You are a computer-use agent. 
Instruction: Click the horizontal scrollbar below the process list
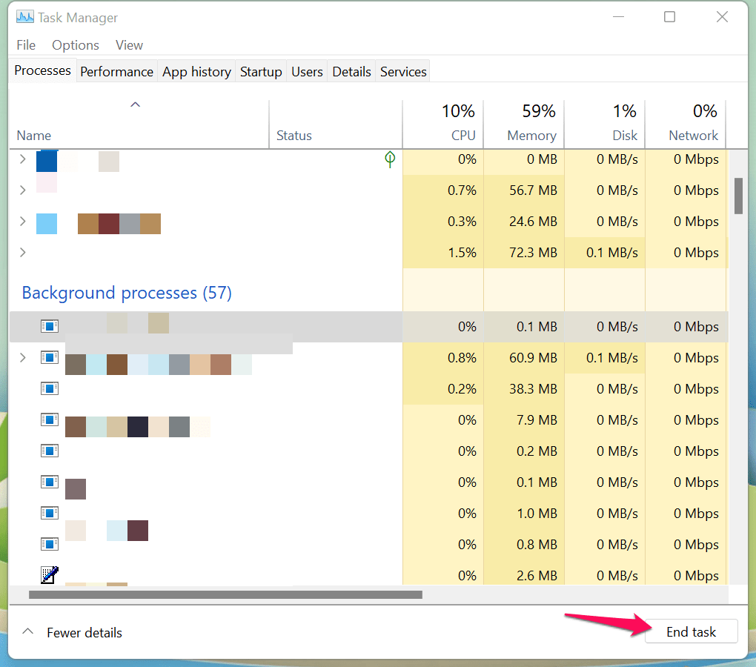coord(225,594)
